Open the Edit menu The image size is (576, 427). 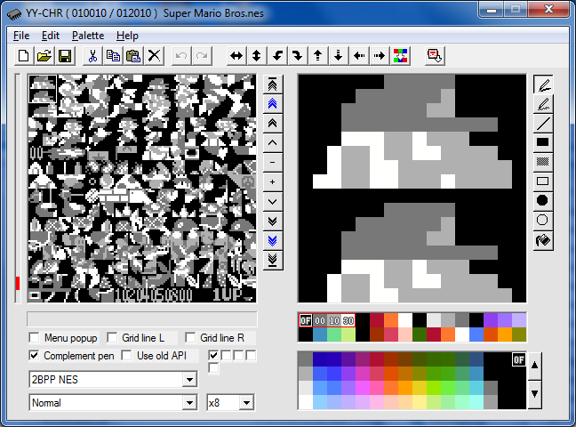click(51, 36)
